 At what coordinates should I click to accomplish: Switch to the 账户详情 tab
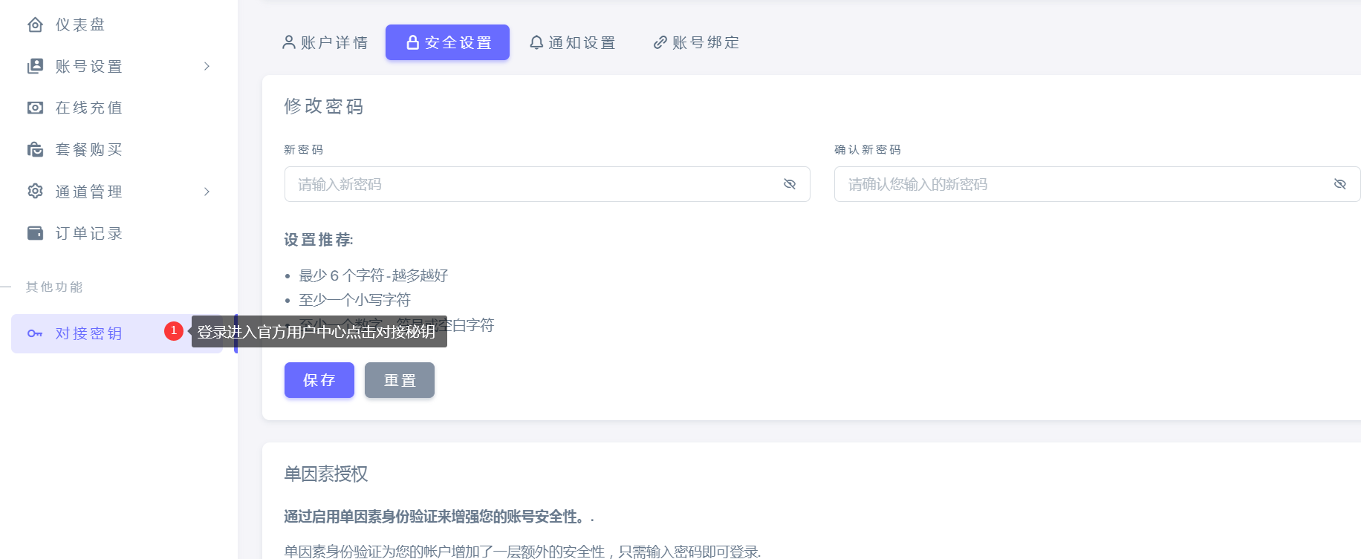point(325,43)
